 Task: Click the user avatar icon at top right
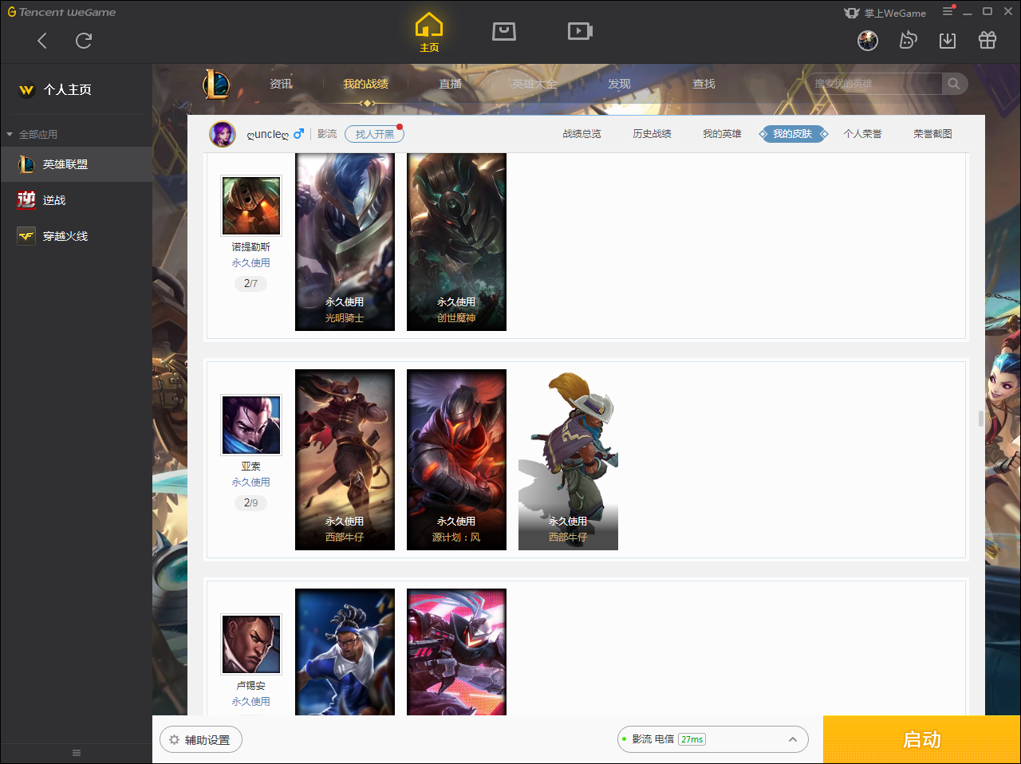coord(868,41)
